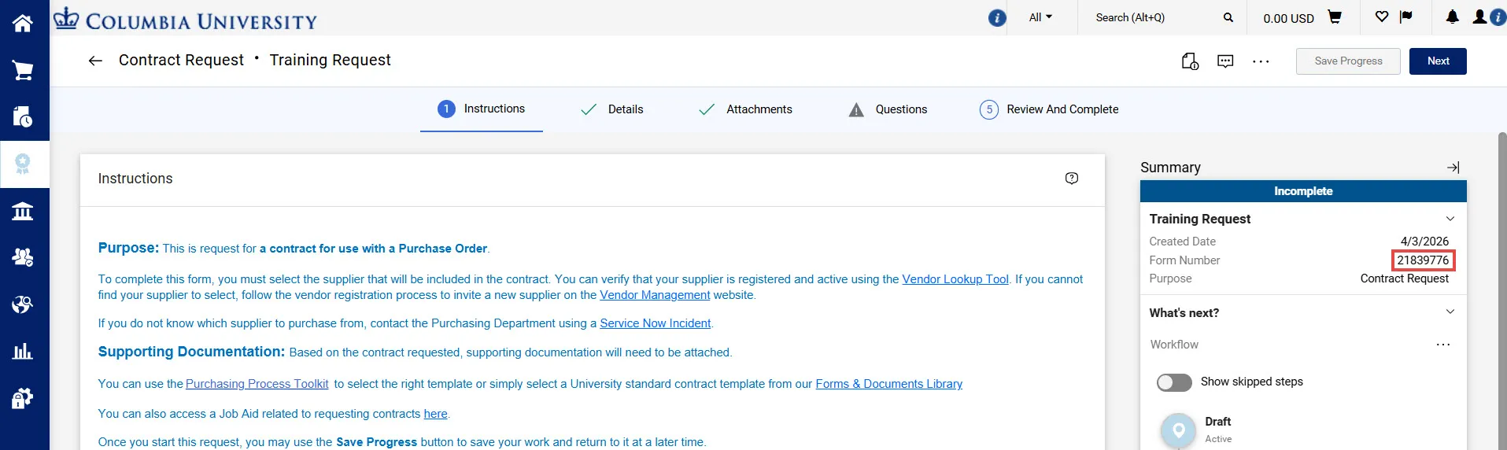1507x450 pixels.
Task: Go to the Questions step tab
Action: (x=888, y=109)
